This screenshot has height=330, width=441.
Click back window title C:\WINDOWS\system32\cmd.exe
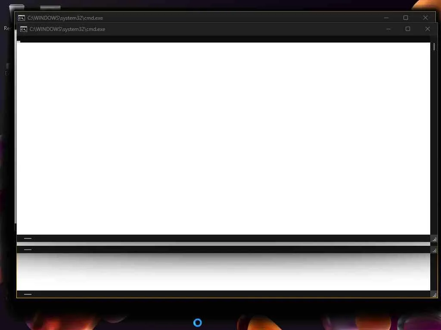tap(65, 18)
